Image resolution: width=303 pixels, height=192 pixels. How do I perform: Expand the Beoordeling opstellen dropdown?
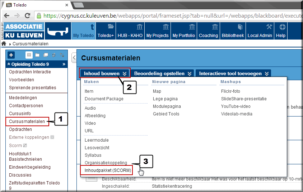[163, 74]
